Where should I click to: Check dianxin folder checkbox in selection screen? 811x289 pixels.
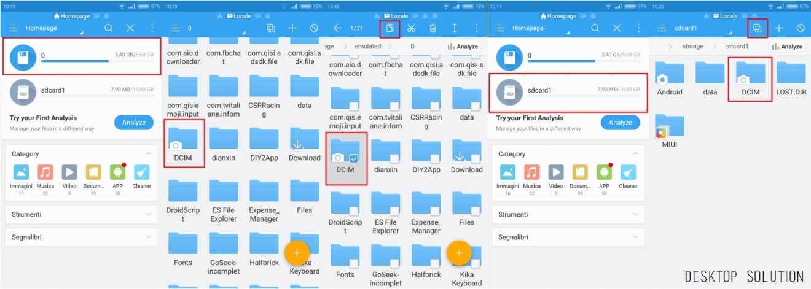pos(394,158)
